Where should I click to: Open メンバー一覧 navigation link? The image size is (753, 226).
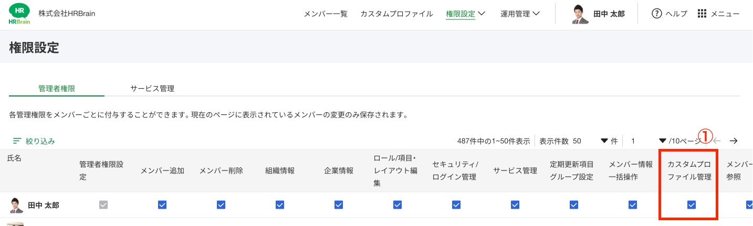(326, 14)
